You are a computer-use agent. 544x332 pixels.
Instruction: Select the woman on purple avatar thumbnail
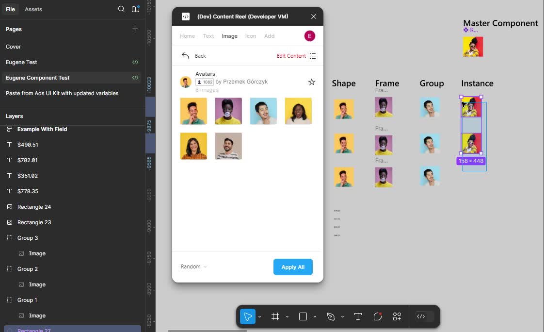228,111
